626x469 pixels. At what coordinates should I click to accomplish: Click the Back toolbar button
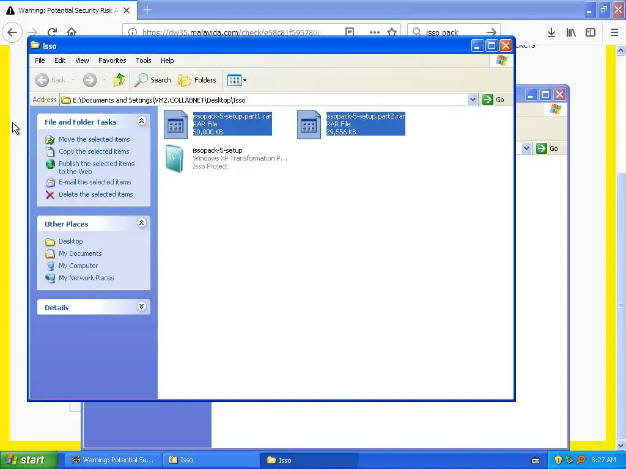tap(51, 80)
